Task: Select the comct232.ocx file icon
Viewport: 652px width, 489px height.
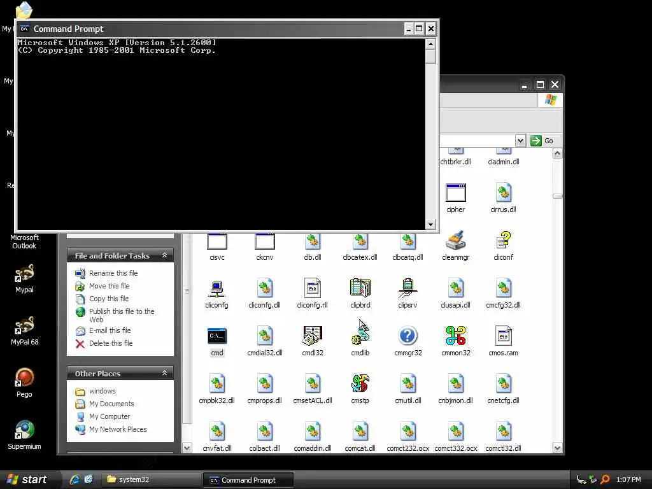Action: 408,431
